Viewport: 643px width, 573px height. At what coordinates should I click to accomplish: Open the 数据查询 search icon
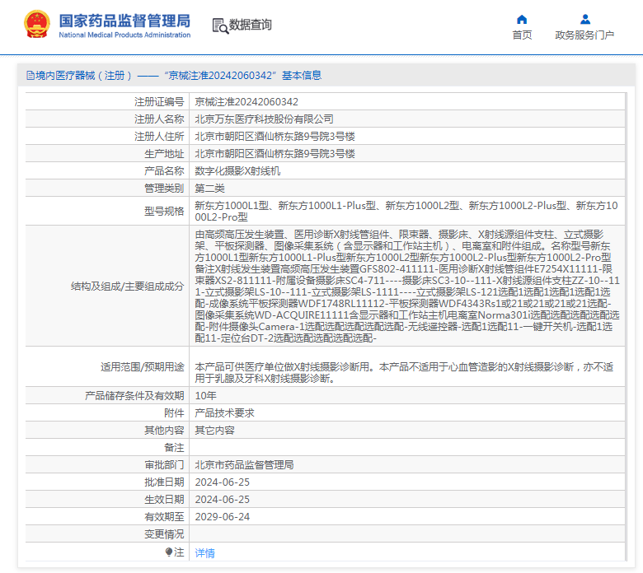(220, 26)
